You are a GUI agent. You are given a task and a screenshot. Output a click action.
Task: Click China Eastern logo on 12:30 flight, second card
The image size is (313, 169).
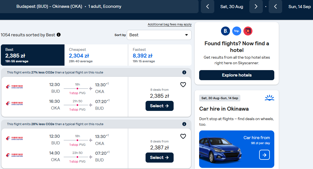14,138
